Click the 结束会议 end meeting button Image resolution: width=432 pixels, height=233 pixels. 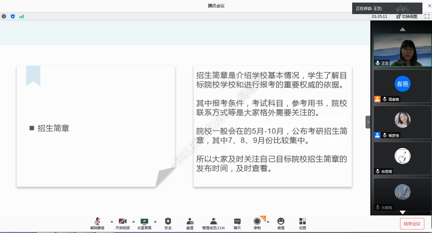(412, 224)
